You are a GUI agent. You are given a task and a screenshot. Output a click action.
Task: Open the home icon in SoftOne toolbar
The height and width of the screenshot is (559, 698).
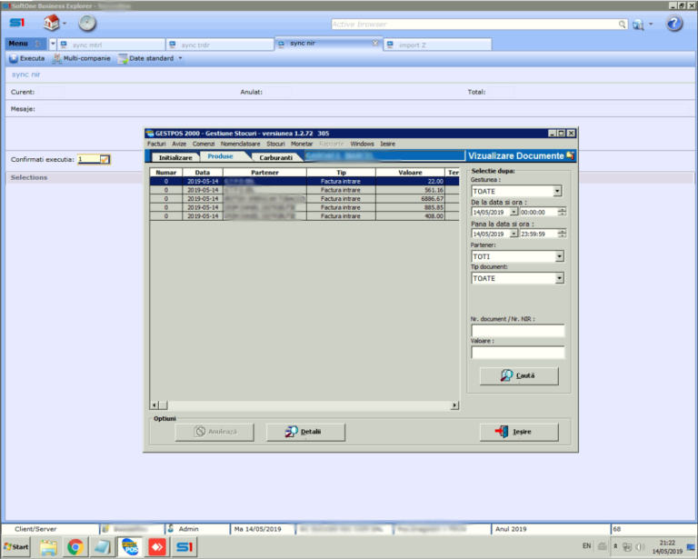pyautogui.click(x=51, y=22)
